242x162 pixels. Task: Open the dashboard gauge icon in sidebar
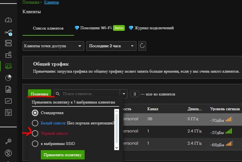click(8, 20)
